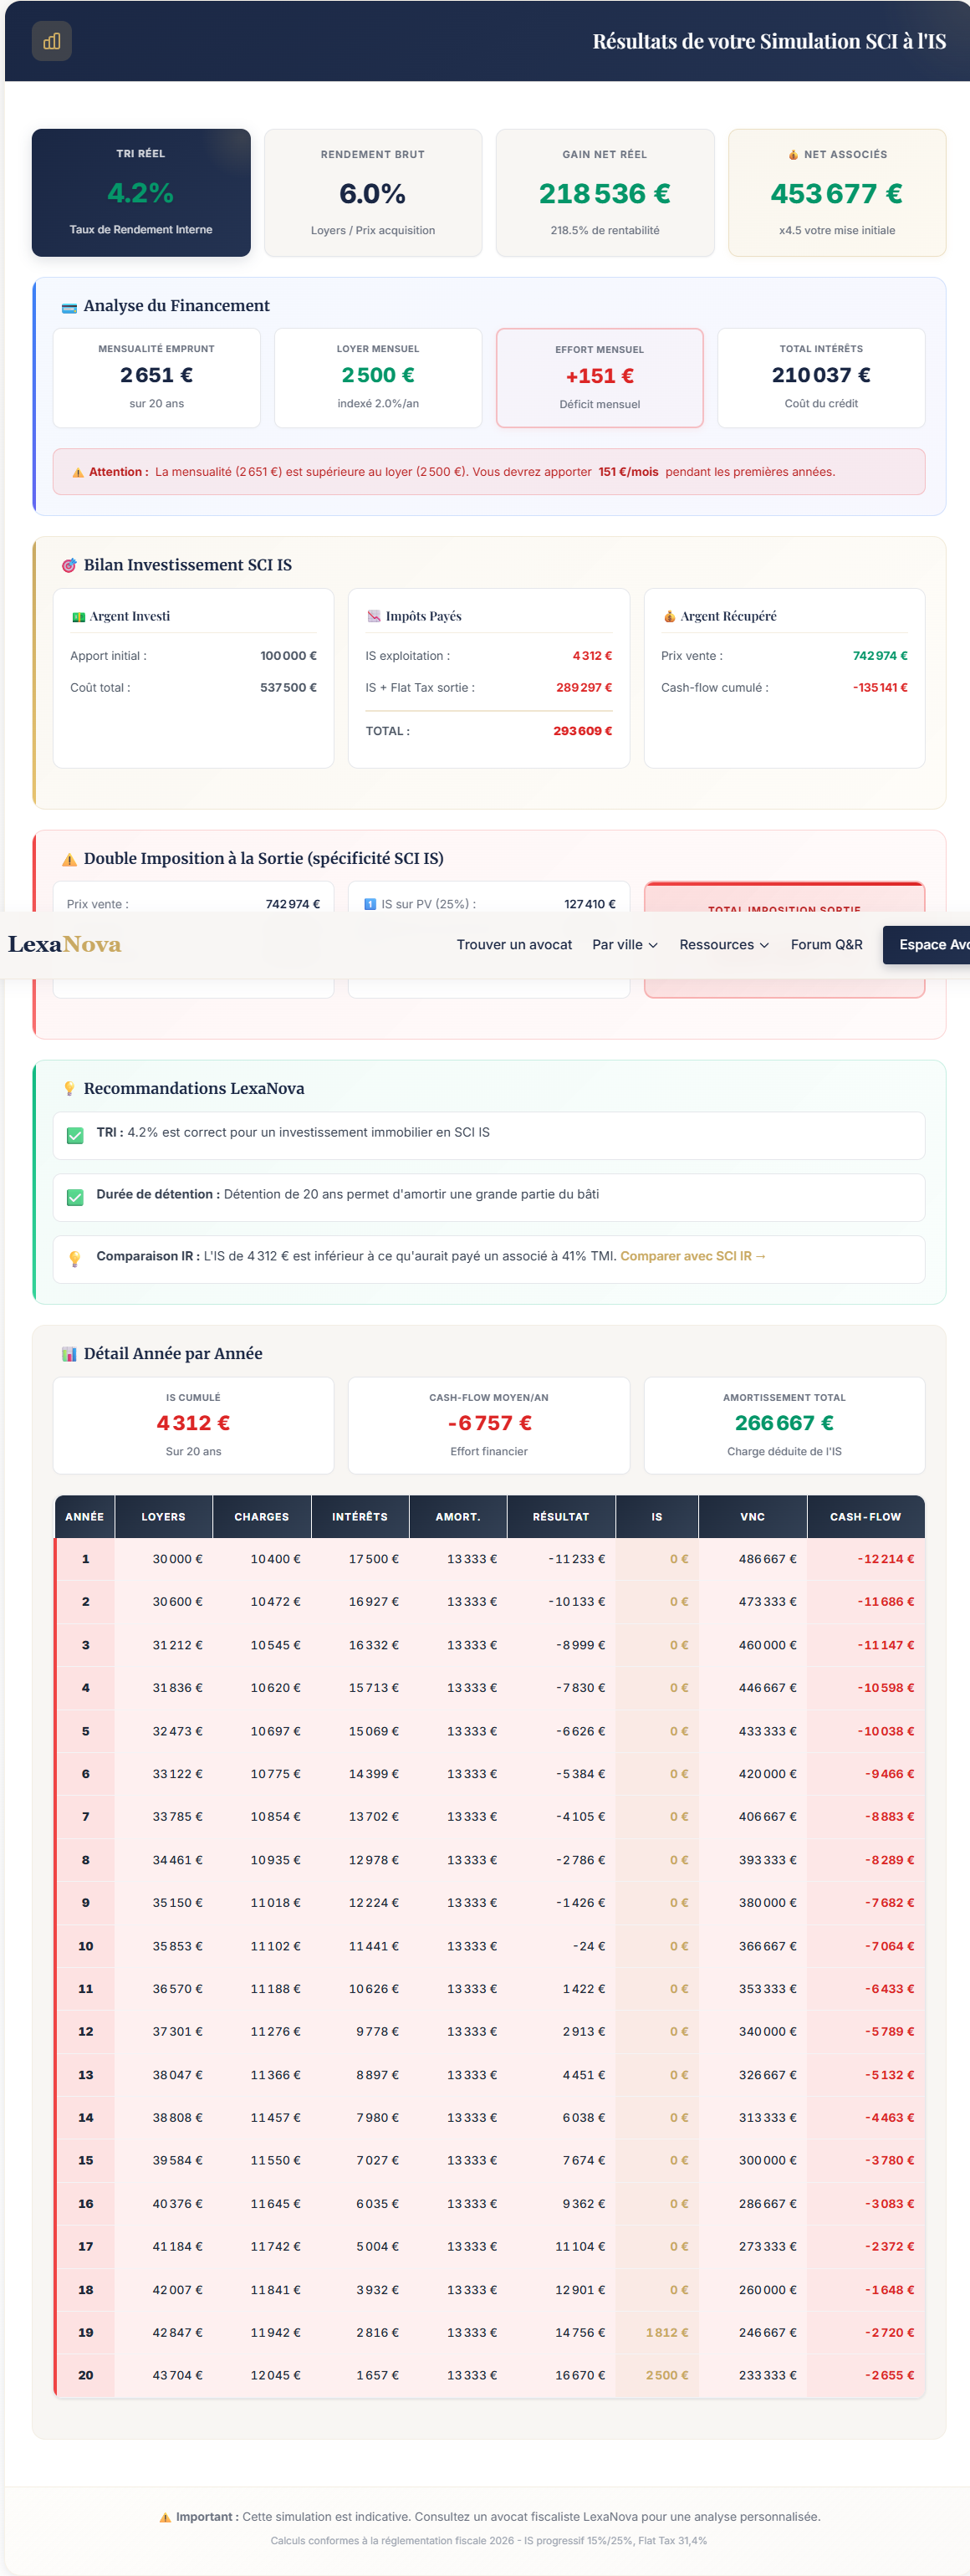The image size is (970, 2576).
Task: Open Trouver un avocat menu item
Action: [514, 945]
